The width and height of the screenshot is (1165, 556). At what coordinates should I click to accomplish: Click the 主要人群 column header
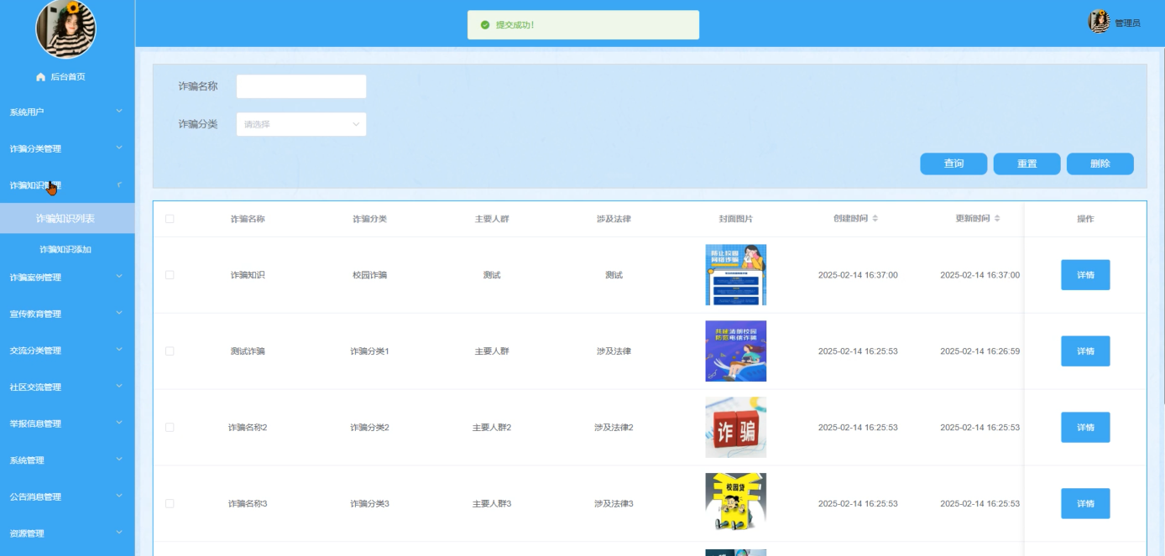(492, 219)
